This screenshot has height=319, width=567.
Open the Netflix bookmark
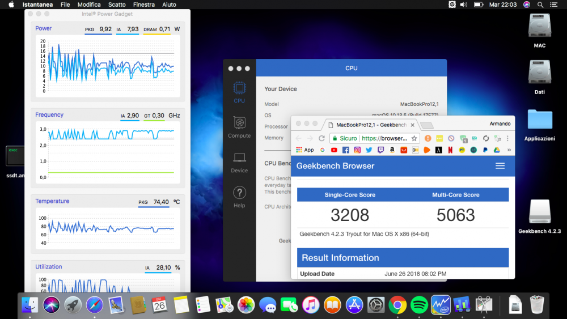450,150
